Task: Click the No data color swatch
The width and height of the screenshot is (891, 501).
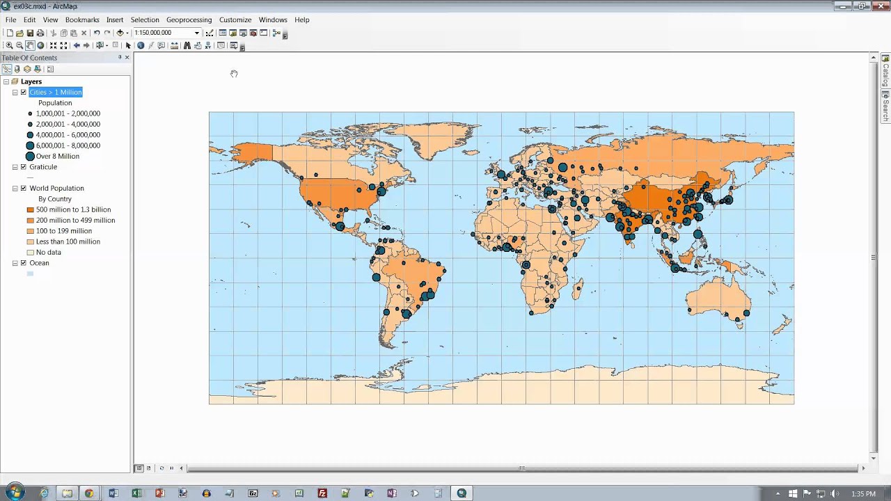Action: tap(30, 252)
